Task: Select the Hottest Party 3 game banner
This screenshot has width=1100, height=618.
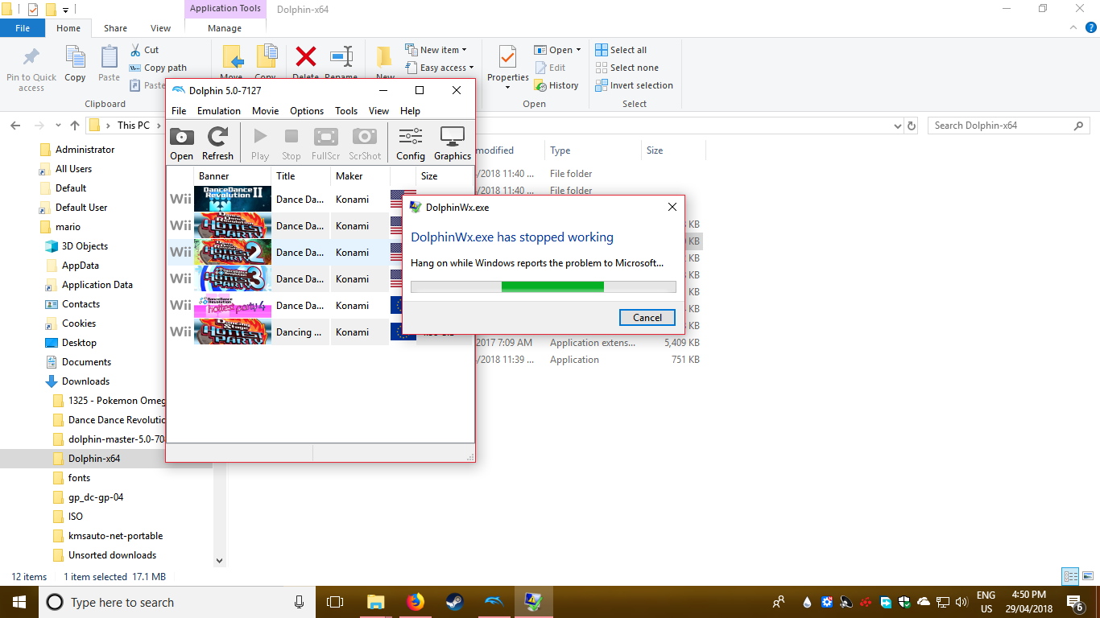Action: 233,278
